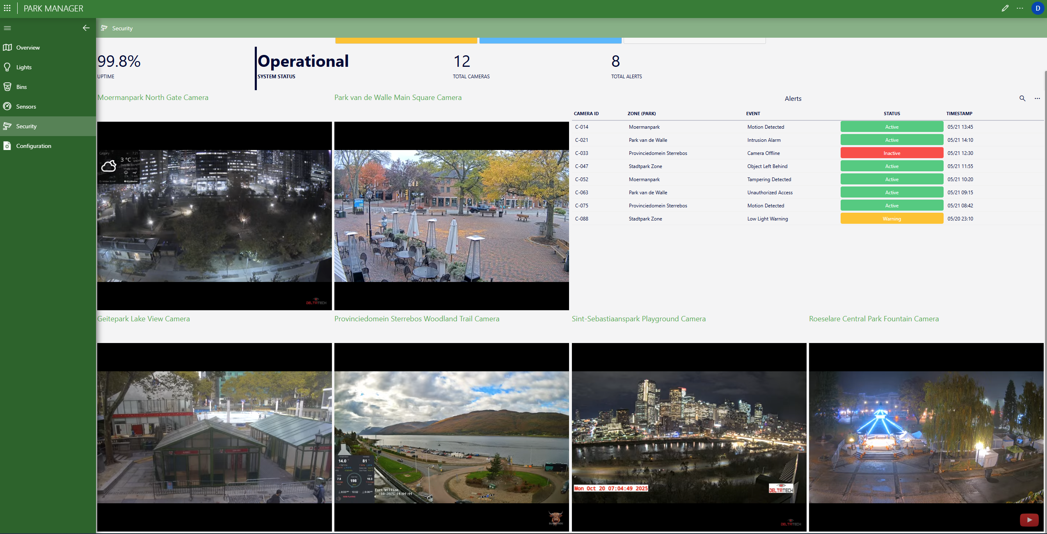The width and height of the screenshot is (1047, 534).
Task: Go to the Lights section
Action: 24,67
